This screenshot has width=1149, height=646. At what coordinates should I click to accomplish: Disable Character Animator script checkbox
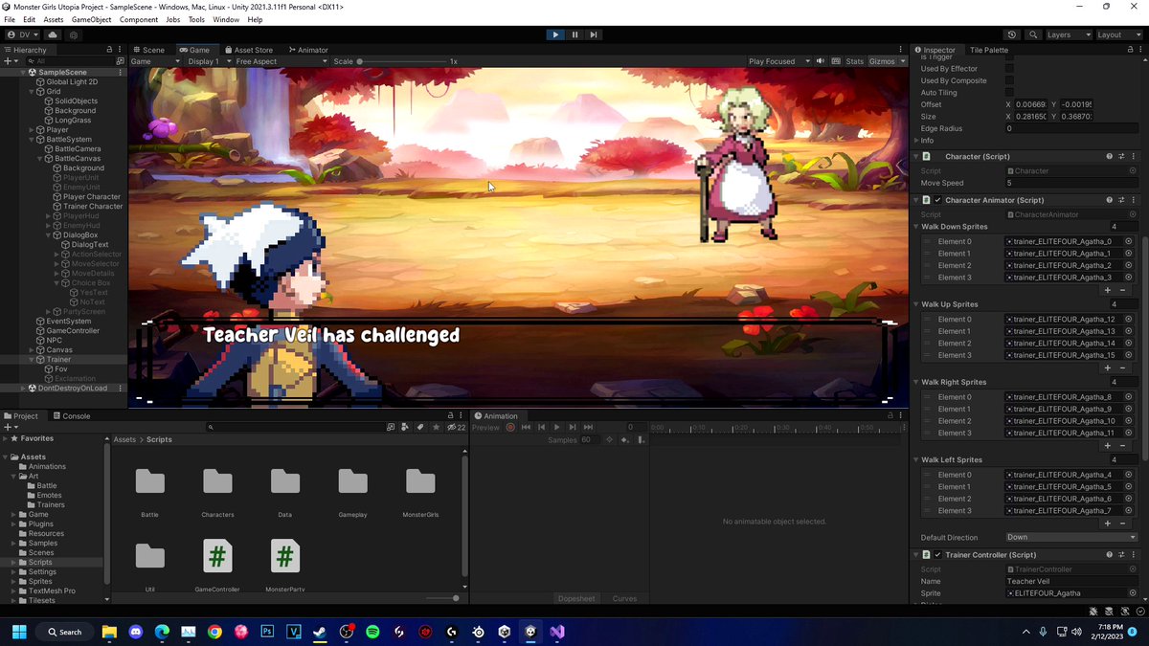[x=937, y=200]
